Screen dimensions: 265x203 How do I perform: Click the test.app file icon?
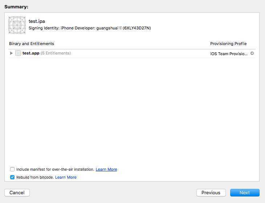tap(18, 53)
